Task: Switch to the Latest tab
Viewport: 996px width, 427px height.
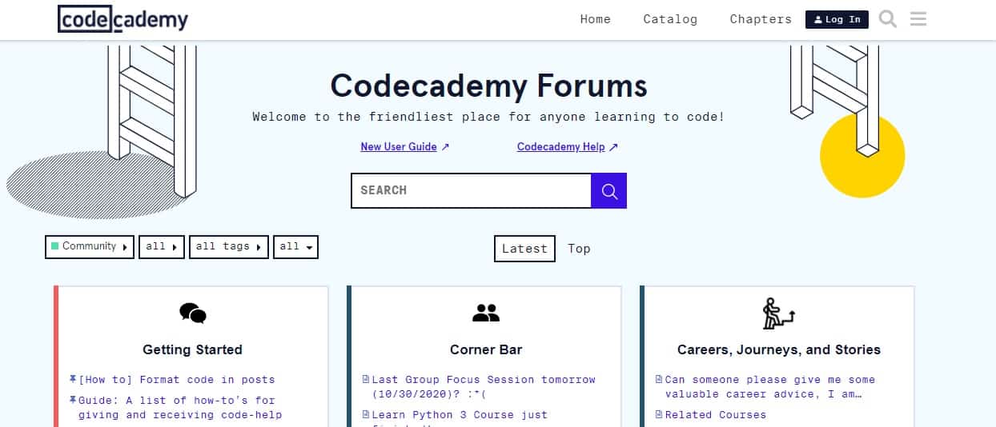Action: [524, 249]
